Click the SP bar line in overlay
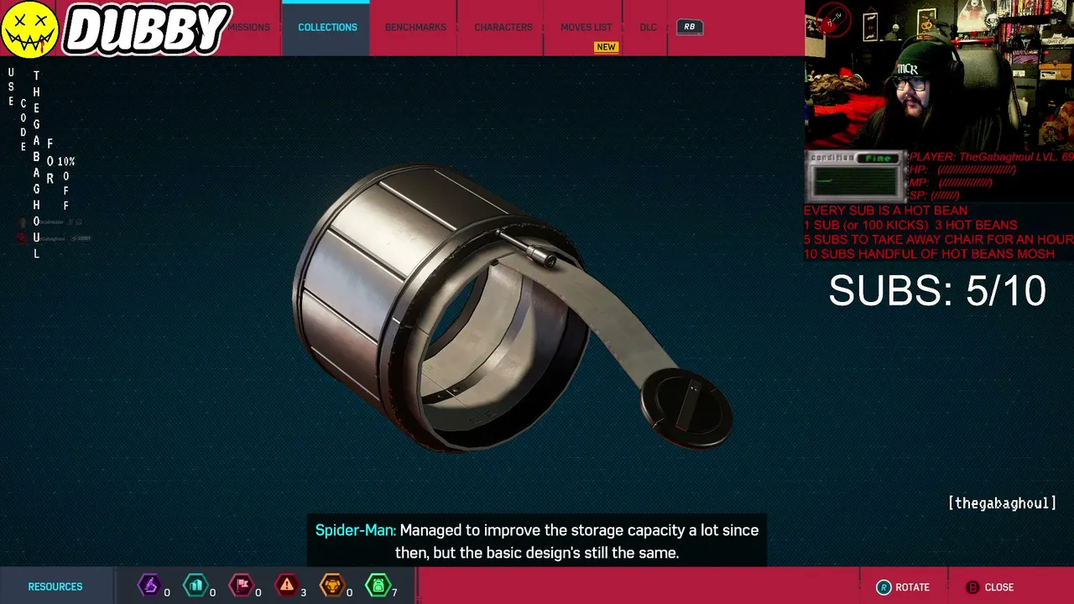Image resolution: width=1074 pixels, height=604 pixels. [x=935, y=195]
